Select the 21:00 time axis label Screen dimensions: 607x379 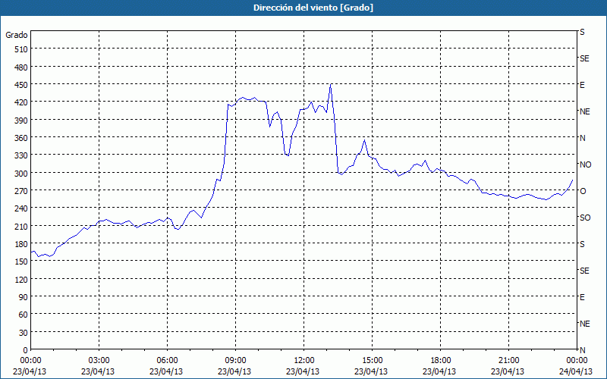[508, 361]
